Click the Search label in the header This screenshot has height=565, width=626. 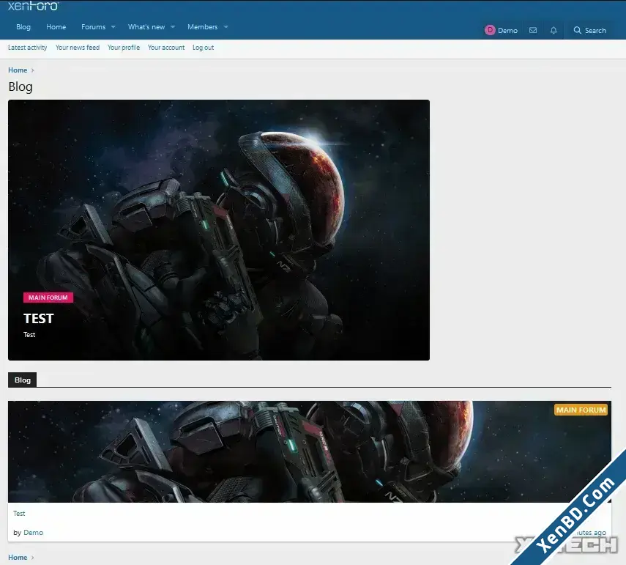click(x=595, y=30)
